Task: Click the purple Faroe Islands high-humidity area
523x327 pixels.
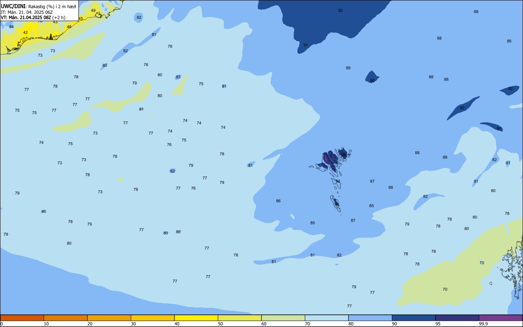Action: [x=330, y=158]
